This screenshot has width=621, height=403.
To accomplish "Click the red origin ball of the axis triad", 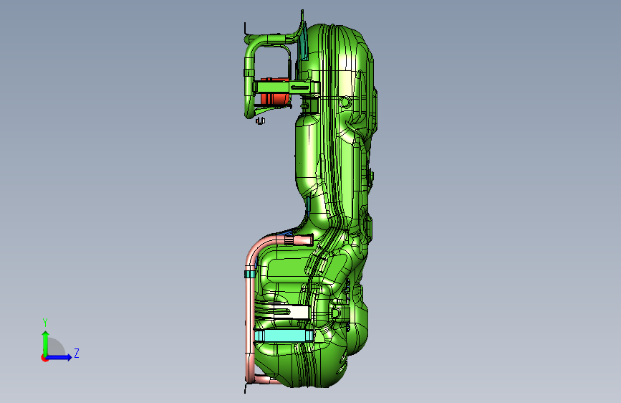I will coord(44,358).
